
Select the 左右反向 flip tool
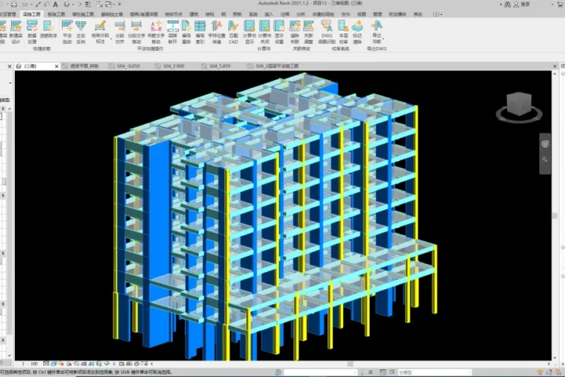pyautogui.click(x=81, y=31)
